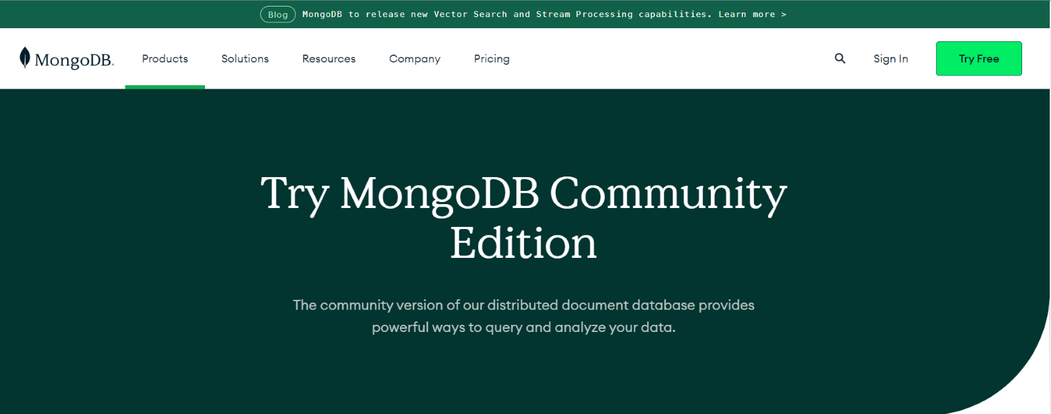
Task: Click the Sign In link
Action: [x=890, y=58]
